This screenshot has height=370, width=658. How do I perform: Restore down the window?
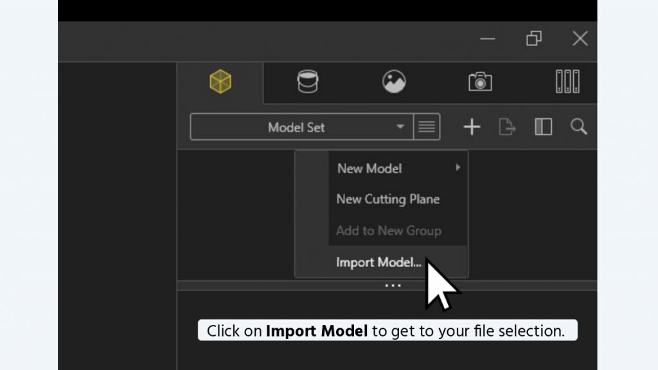(533, 39)
